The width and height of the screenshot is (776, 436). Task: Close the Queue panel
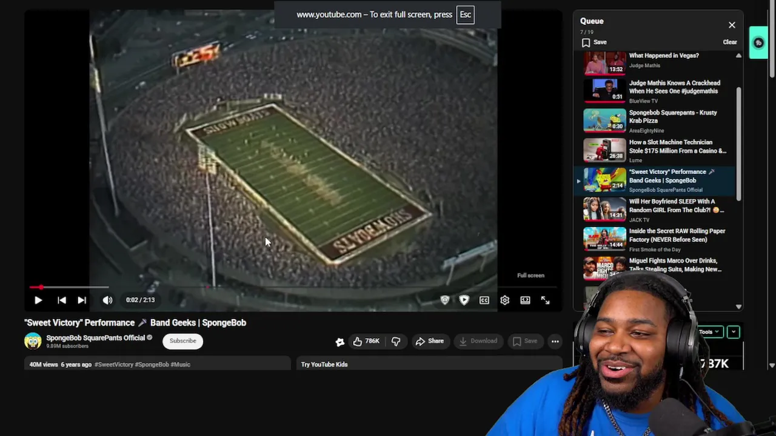click(732, 25)
